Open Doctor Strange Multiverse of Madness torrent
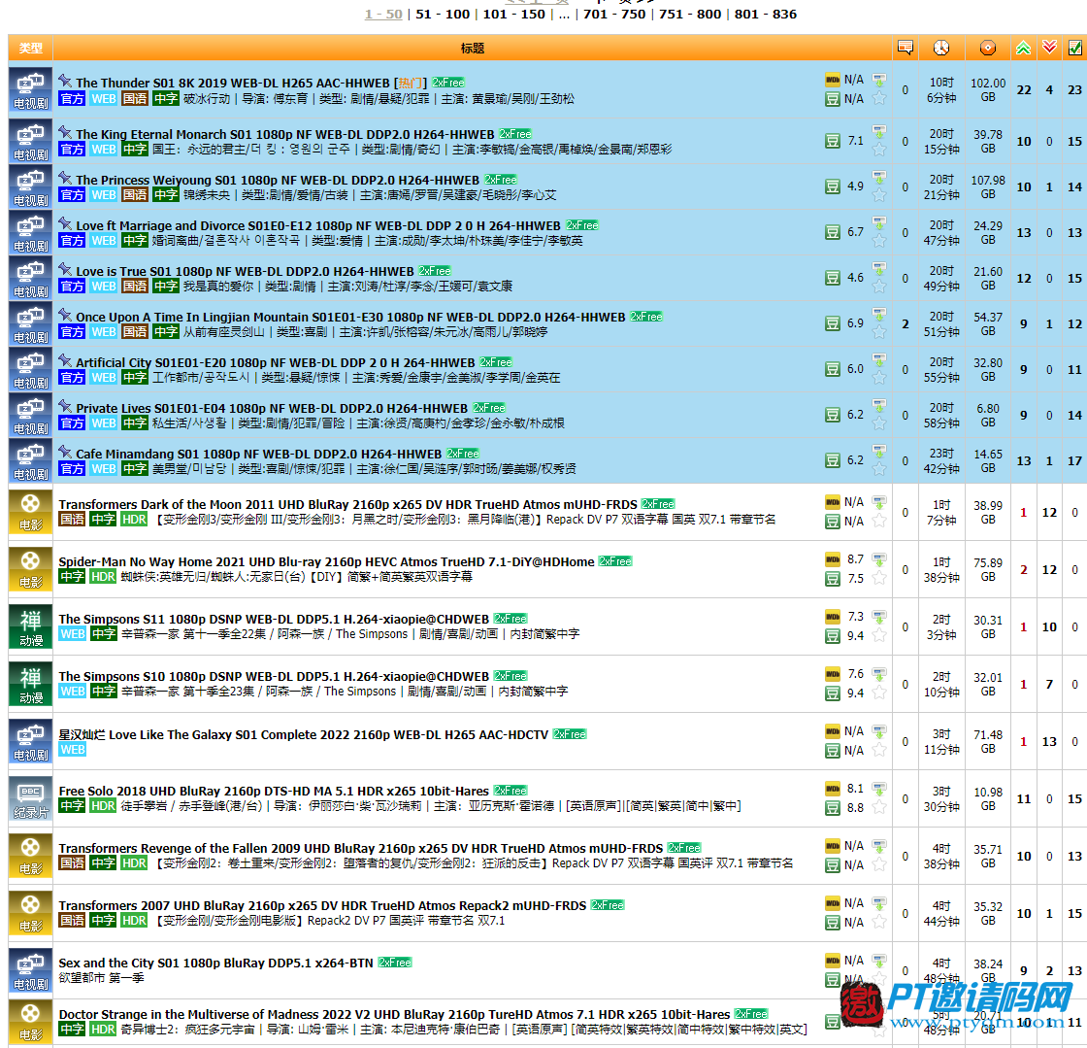 [x=394, y=1014]
